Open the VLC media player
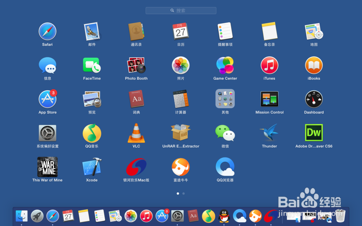The height and width of the screenshot is (226, 362). tap(136, 133)
